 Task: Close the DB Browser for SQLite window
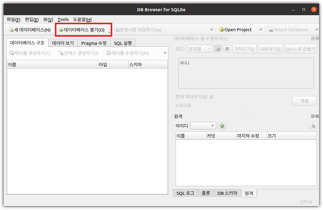pyautogui.click(x=314, y=9)
